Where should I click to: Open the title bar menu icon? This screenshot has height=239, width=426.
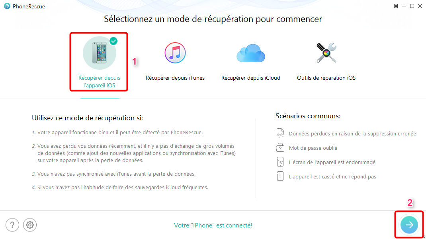tap(396, 6)
